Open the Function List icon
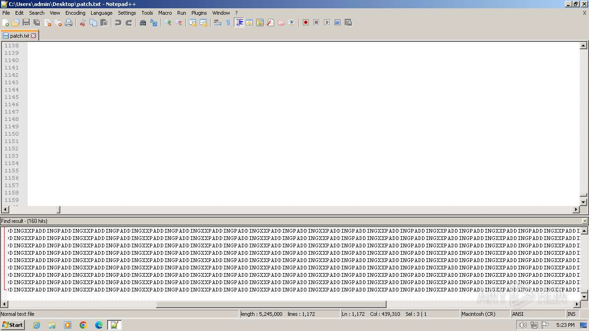The image size is (589, 331). coord(271,23)
